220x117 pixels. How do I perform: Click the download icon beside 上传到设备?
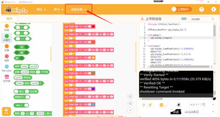[142, 19]
